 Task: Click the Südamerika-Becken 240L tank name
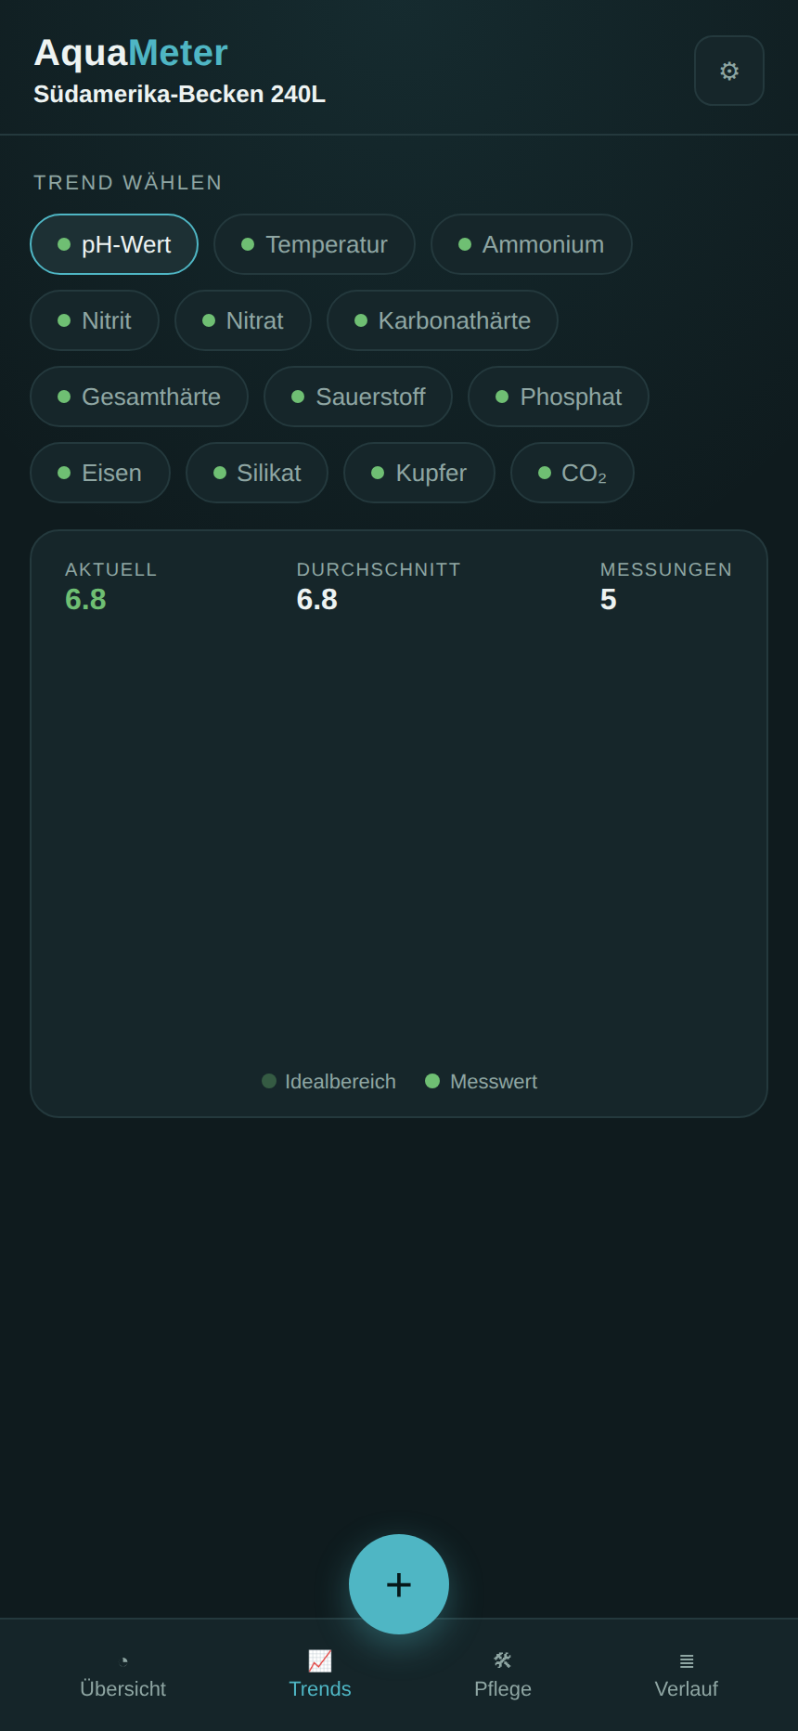[x=180, y=95]
